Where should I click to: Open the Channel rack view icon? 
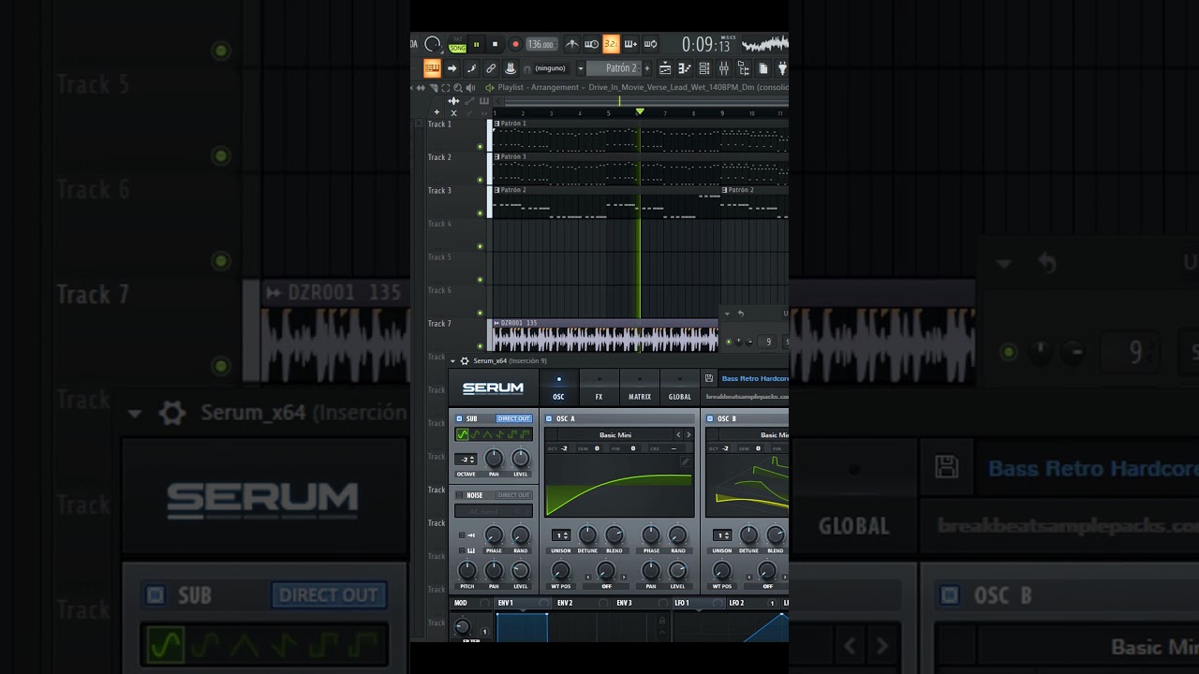click(704, 68)
